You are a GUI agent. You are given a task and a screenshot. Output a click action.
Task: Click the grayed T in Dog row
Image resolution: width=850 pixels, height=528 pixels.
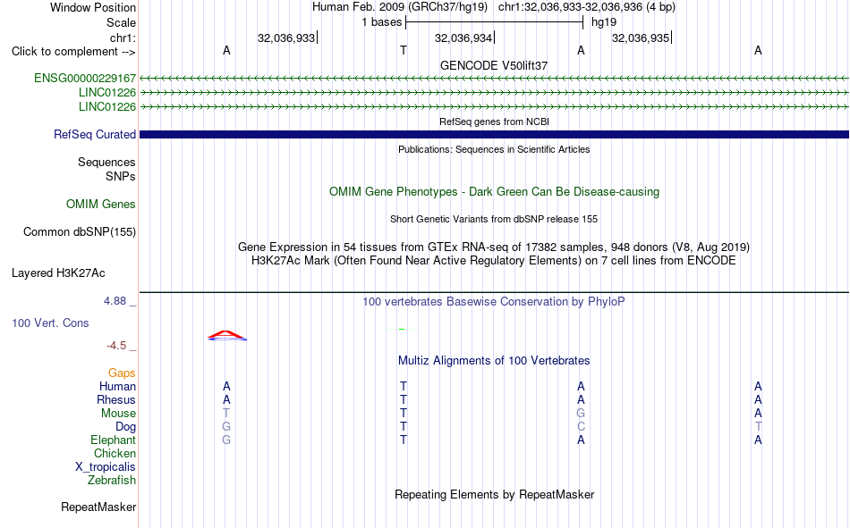758,427
